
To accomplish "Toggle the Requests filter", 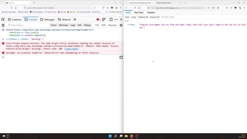I will coord(112,25).
